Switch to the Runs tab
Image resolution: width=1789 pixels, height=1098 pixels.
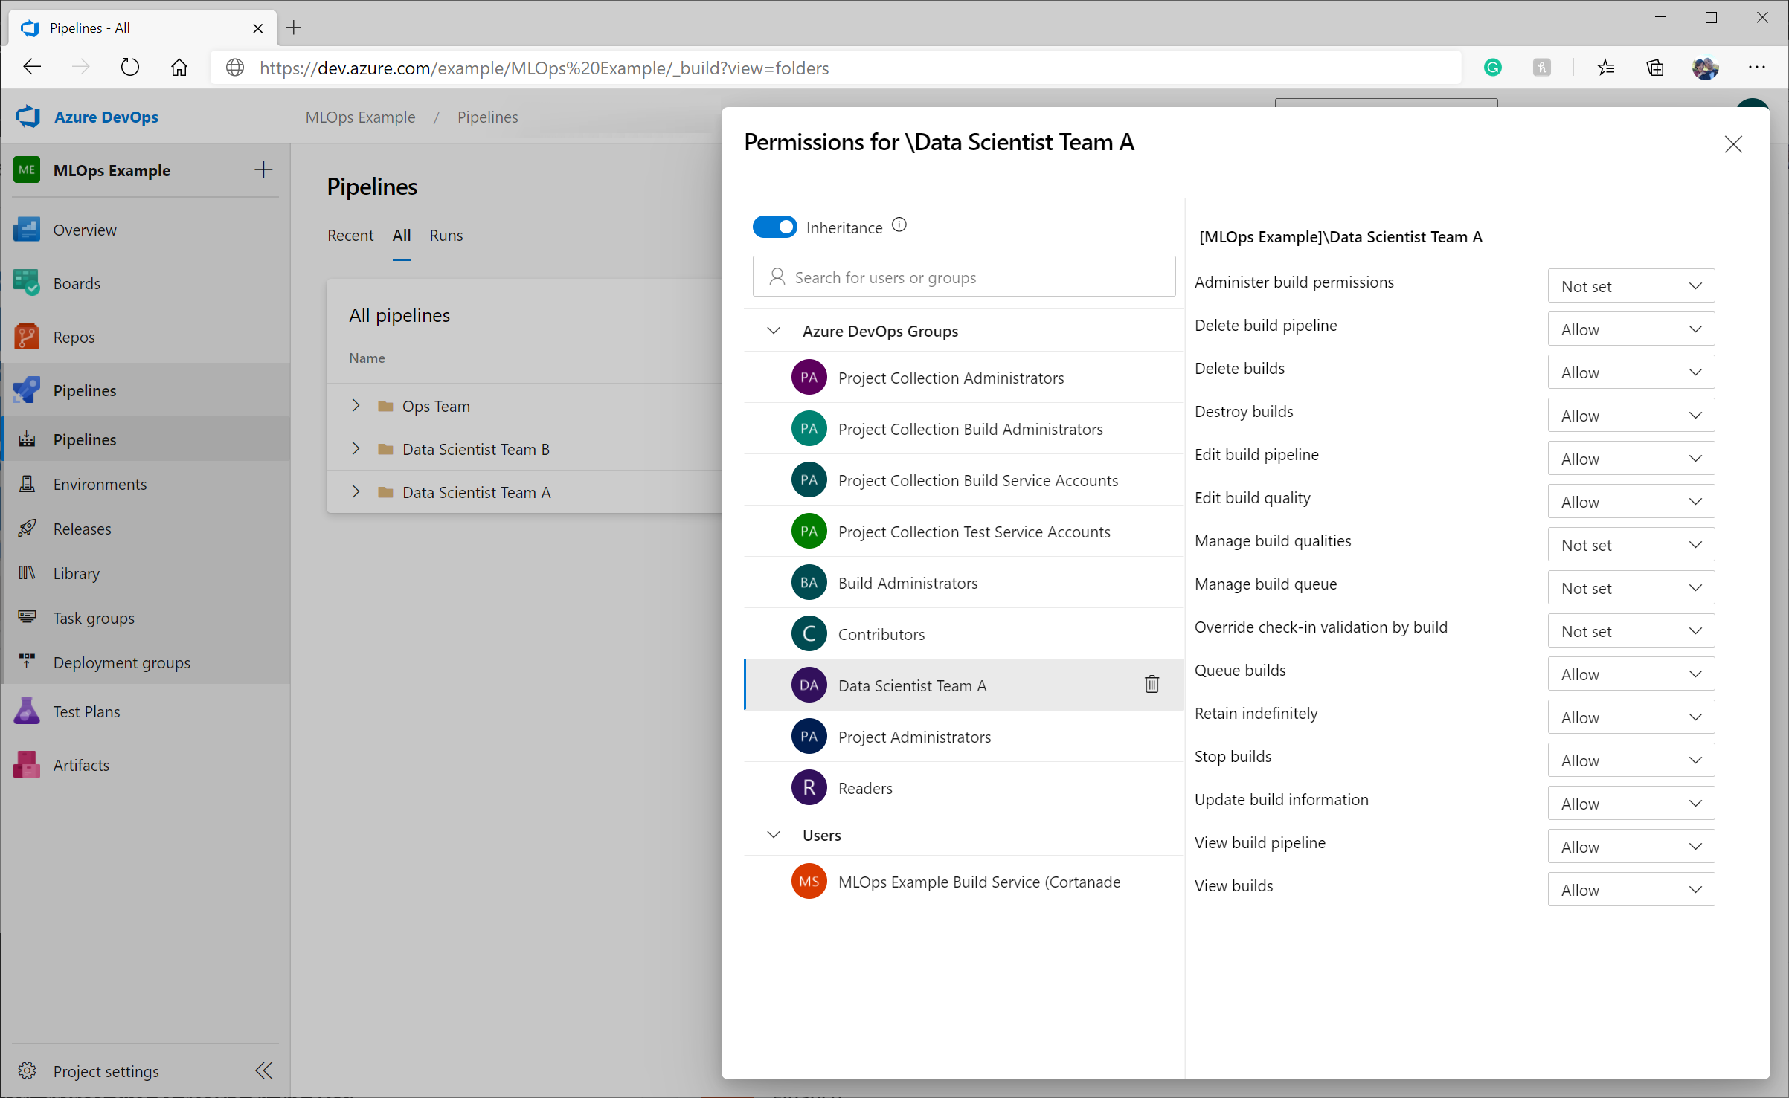(446, 235)
